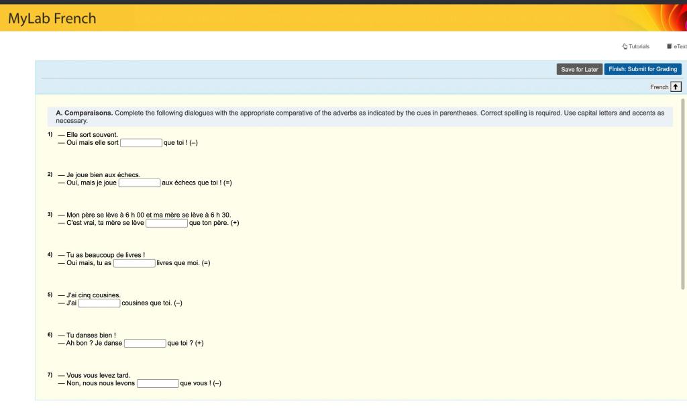This screenshot has height=408, width=687.
Task: Select the blank before 'livres que moi'
Action: pos(134,262)
